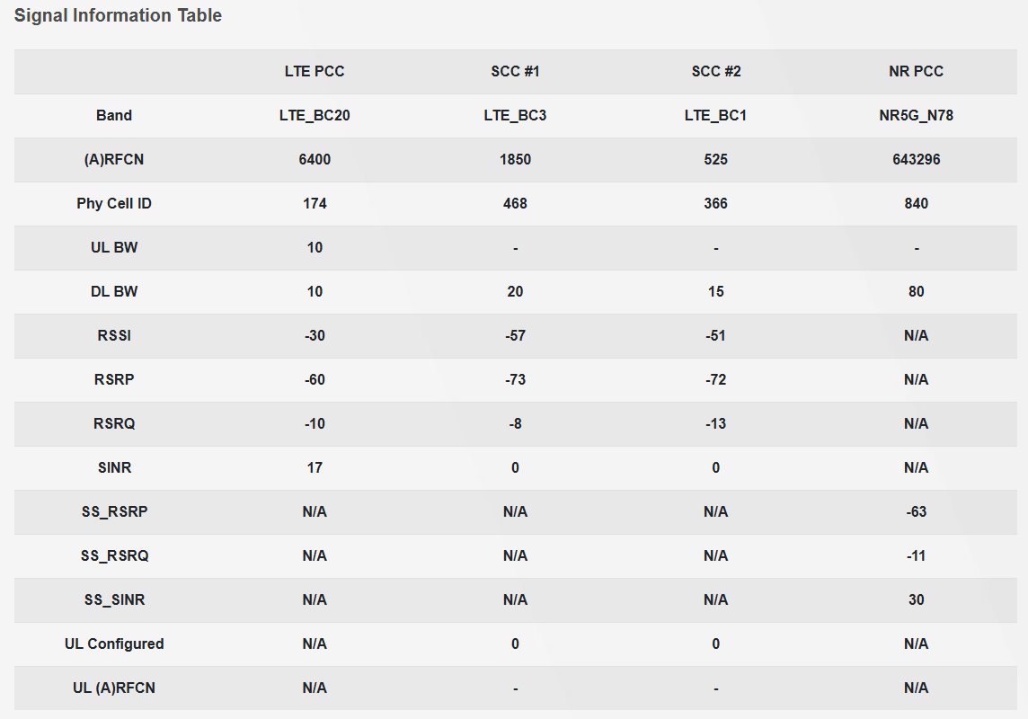Select the SCC #1 column header
Image resolution: width=1028 pixels, height=719 pixels.
pos(515,72)
